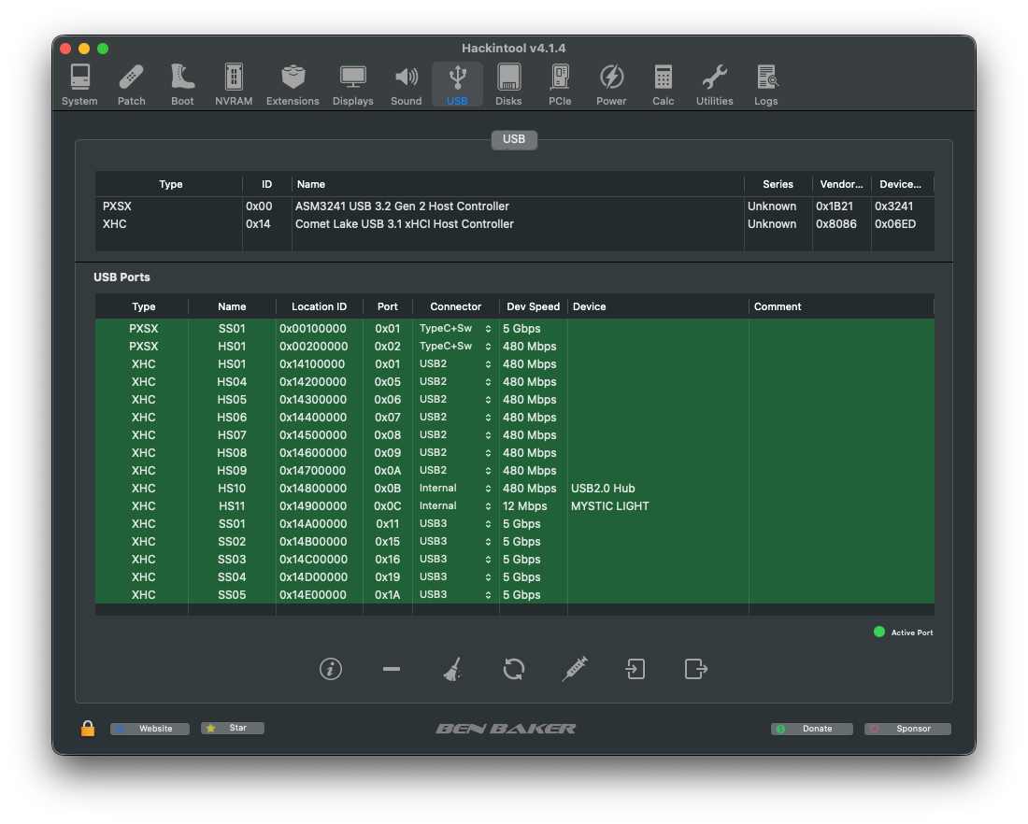Open the Patch section in the toolbar
The image size is (1028, 824).
point(131,85)
